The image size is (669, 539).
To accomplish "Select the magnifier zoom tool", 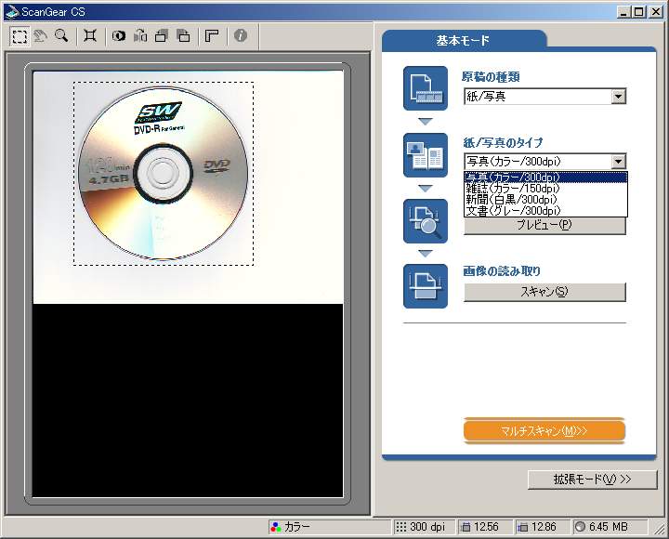I will (x=61, y=36).
